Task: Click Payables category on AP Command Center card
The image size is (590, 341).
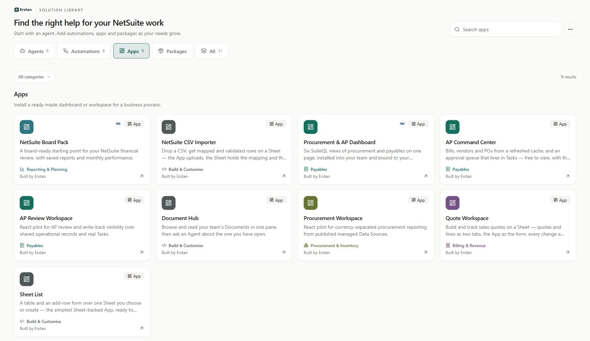Action: point(457,169)
